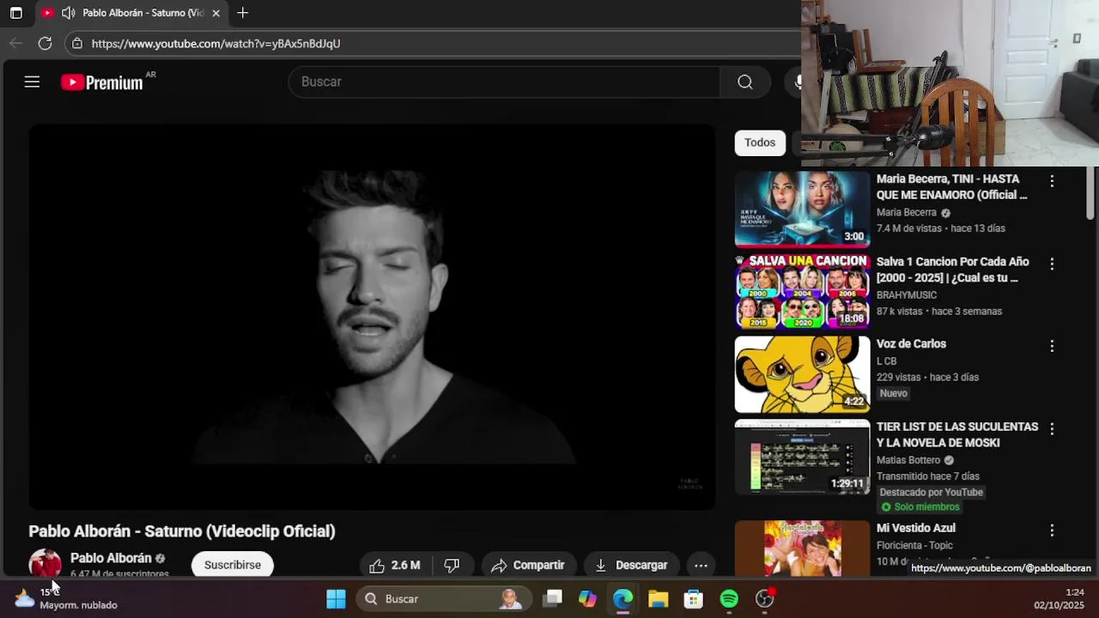Open Microsoft Store from the taskbar
This screenshot has width=1099, height=618.
(x=693, y=598)
